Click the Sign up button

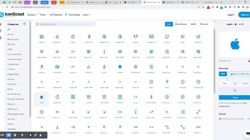click(x=245, y=15)
